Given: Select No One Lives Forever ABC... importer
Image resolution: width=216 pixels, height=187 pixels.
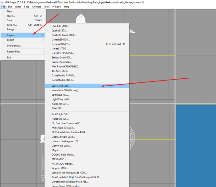Looking at the screenshot, I should click(87, 123).
